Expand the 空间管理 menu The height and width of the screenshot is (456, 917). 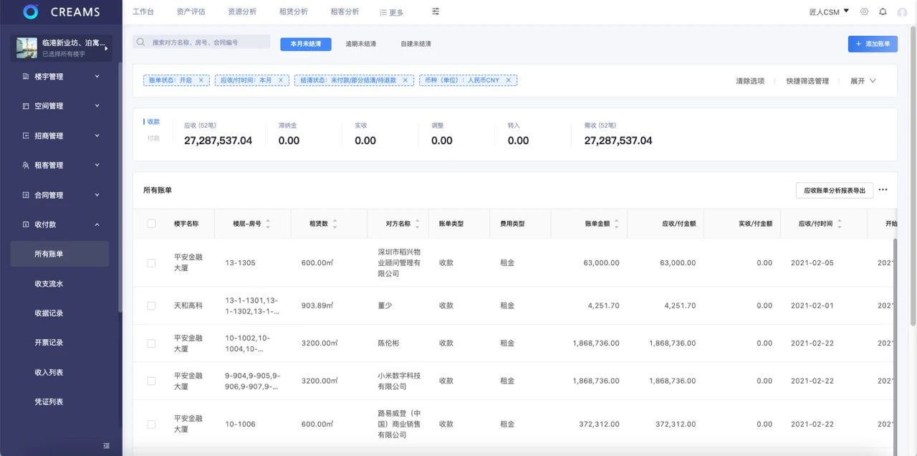click(97, 105)
